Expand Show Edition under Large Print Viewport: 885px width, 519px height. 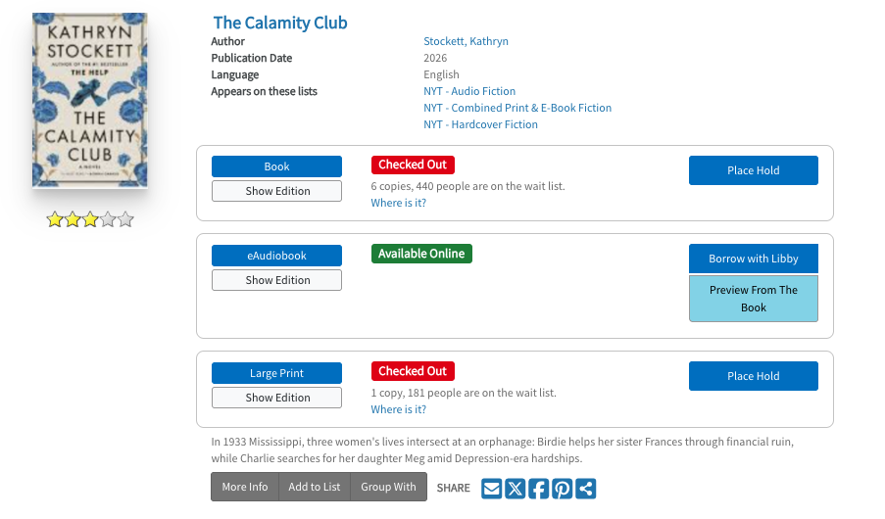click(276, 398)
